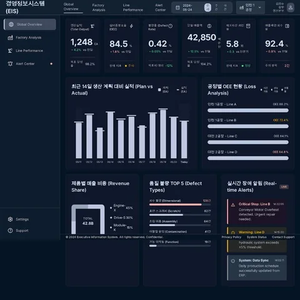This screenshot has height=300, width=300.
Task: Click the TOTAL 42.8B donut chart center
Action: (x=88, y=221)
